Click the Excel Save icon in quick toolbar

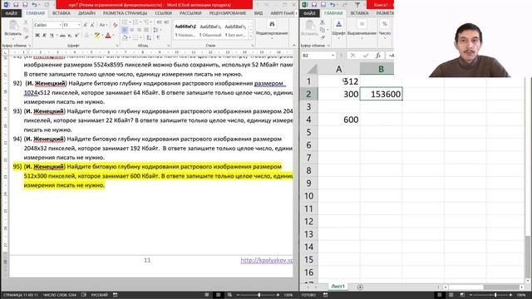coord(314,5)
